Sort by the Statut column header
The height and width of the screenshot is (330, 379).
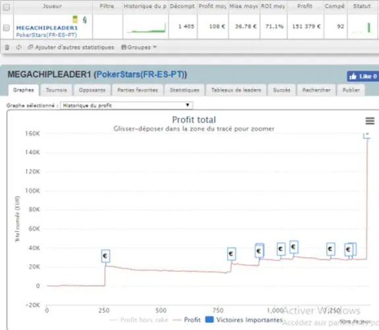point(362,7)
